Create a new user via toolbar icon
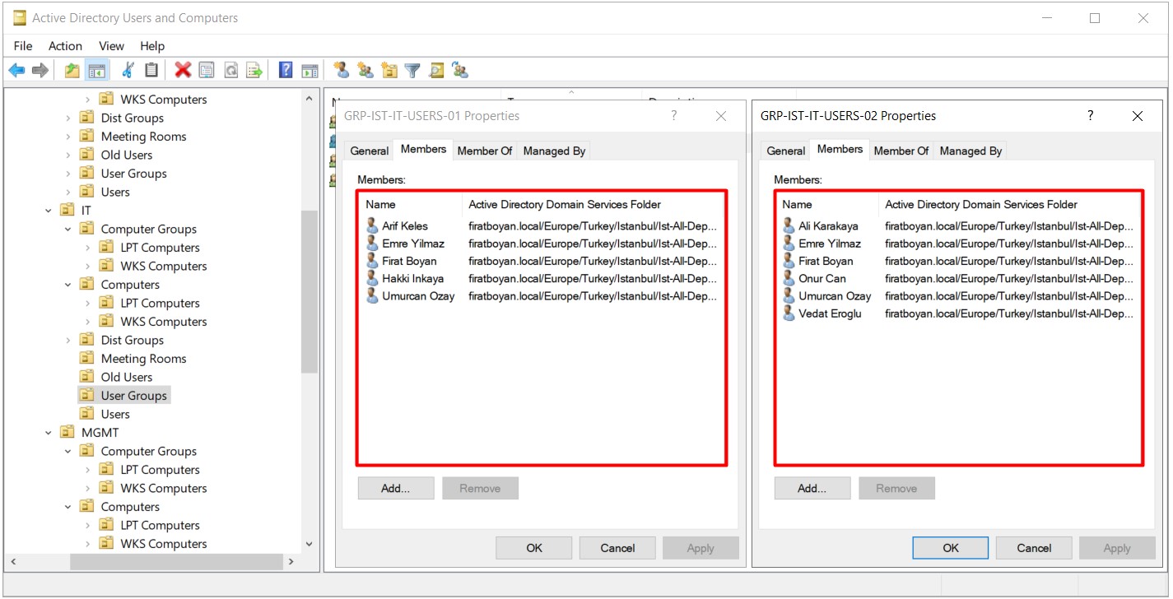Viewport: 1173px width, 599px height. coord(341,71)
